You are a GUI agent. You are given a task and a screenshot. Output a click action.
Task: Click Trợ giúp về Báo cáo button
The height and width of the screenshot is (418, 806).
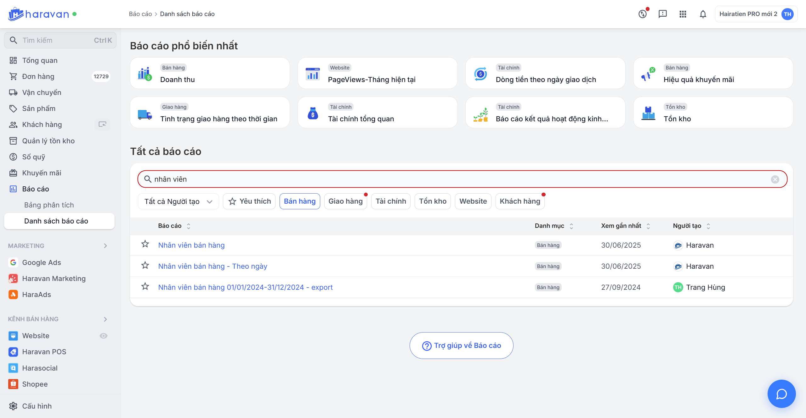pos(461,345)
